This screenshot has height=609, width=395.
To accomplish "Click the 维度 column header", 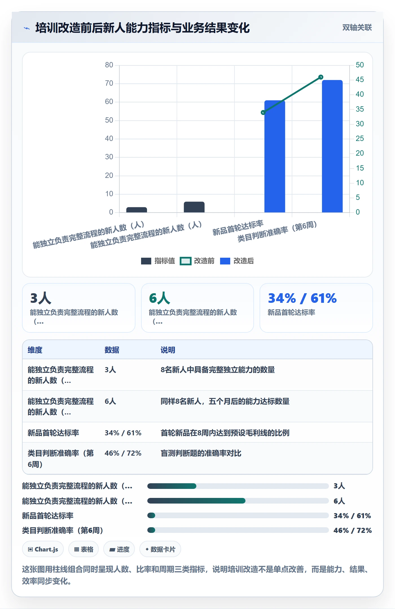I will 35,350.
